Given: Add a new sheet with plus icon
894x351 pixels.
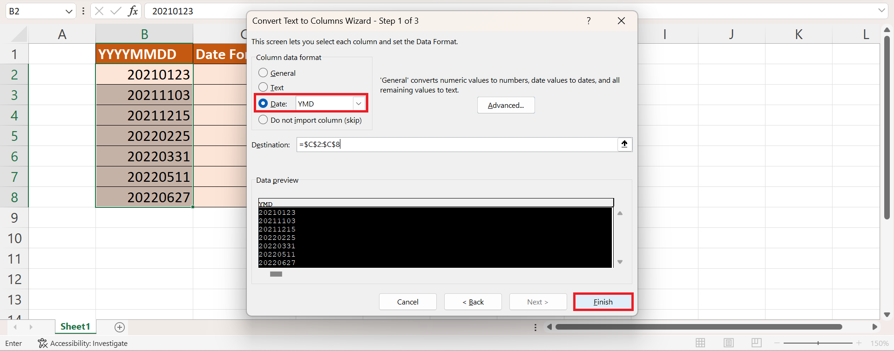Looking at the screenshot, I should [x=120, y=327].
